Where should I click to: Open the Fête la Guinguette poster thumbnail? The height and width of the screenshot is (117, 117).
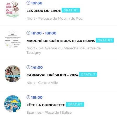point(13,104)
